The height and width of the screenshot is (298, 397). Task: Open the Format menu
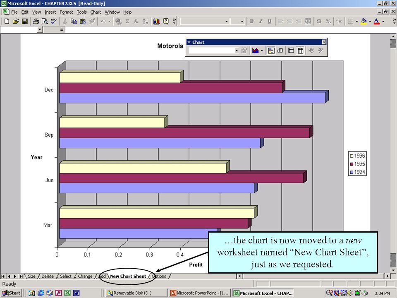click(66, 12)
